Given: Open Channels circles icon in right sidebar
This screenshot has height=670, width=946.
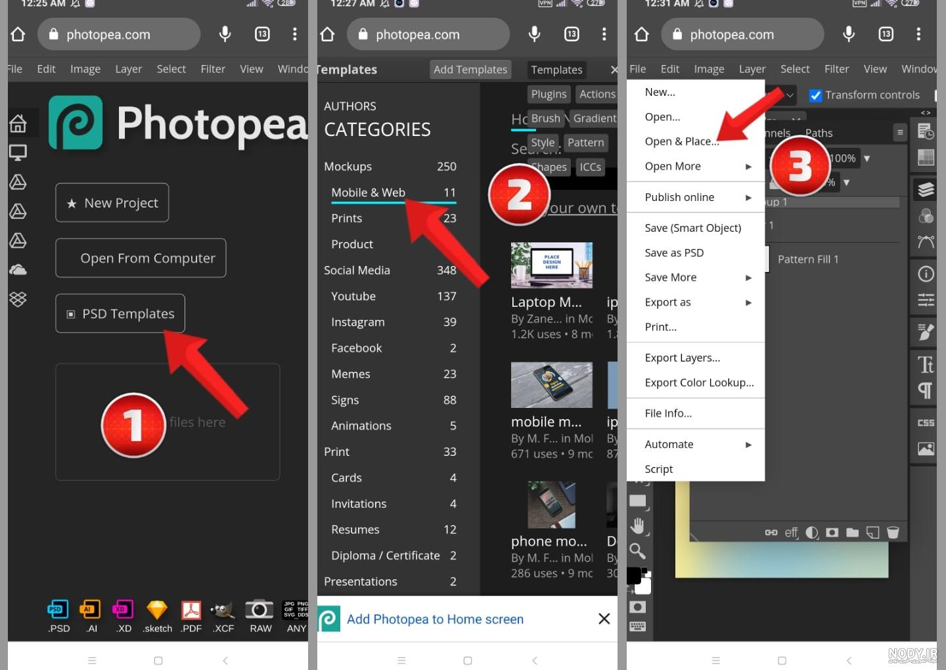Looking at the screenshot, I should (x=926, y=215).
